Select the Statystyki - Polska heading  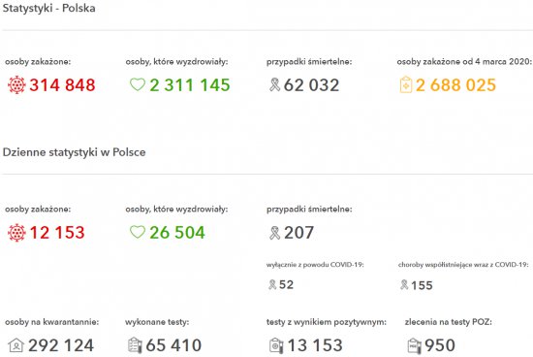tap(49, 8)
